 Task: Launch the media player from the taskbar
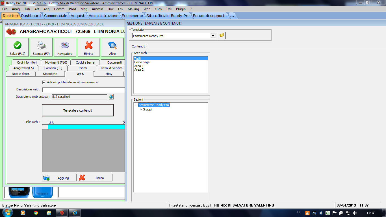click(23, 213)
